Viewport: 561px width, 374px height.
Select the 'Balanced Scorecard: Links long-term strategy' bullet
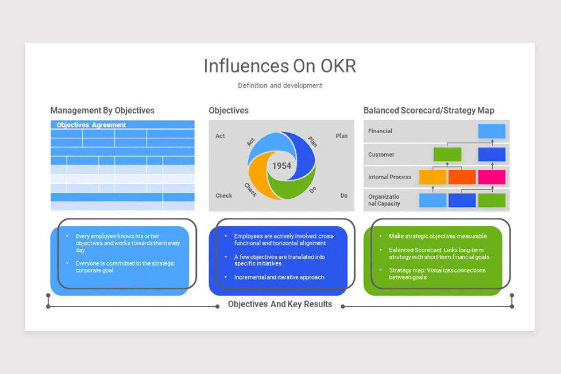[439, 253]
